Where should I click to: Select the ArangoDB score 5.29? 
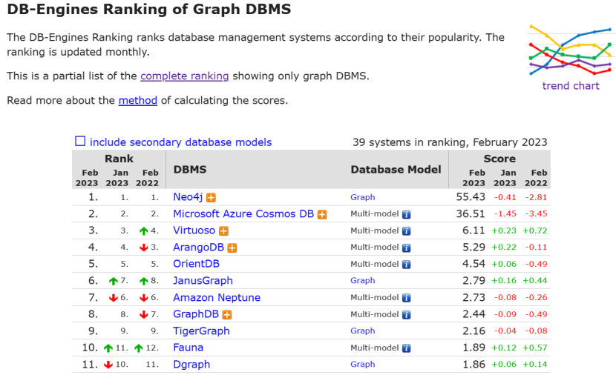tap(474, 247)
